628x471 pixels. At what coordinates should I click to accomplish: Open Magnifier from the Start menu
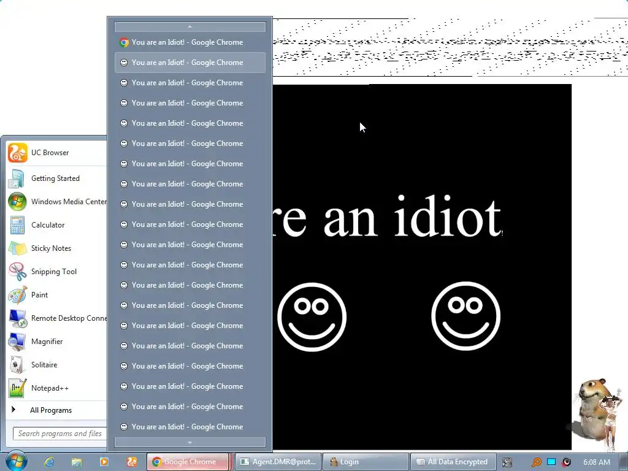pos(56,341)
